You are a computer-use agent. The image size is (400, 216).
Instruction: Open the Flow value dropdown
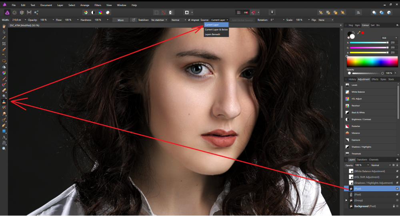point(78,20)
